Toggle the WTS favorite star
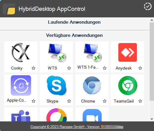The width and height of the screenshot is (154, 131). [x=69, y=68]
